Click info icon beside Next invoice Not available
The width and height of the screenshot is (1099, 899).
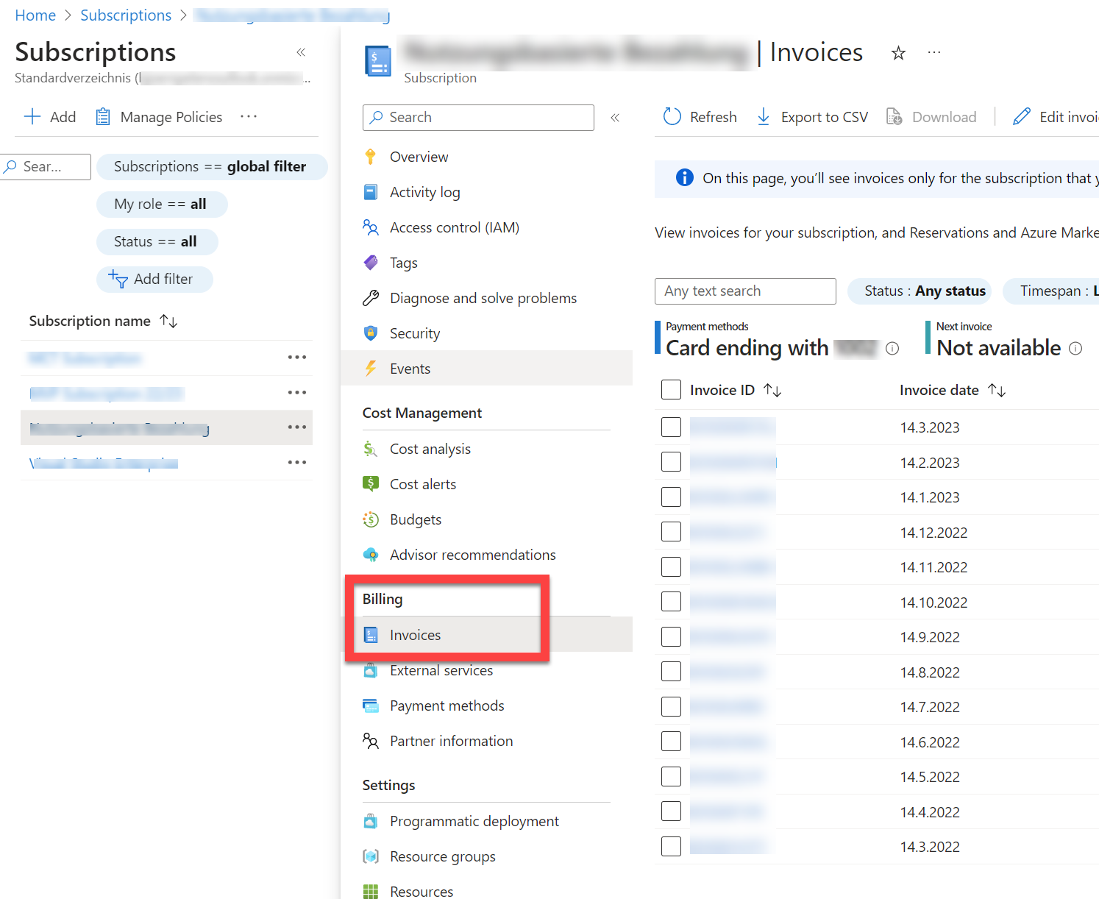pos(1075,349)
